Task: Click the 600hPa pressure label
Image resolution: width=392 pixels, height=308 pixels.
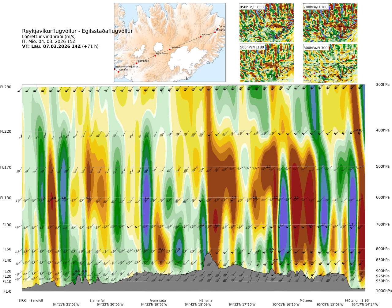Action: (383, 197)
